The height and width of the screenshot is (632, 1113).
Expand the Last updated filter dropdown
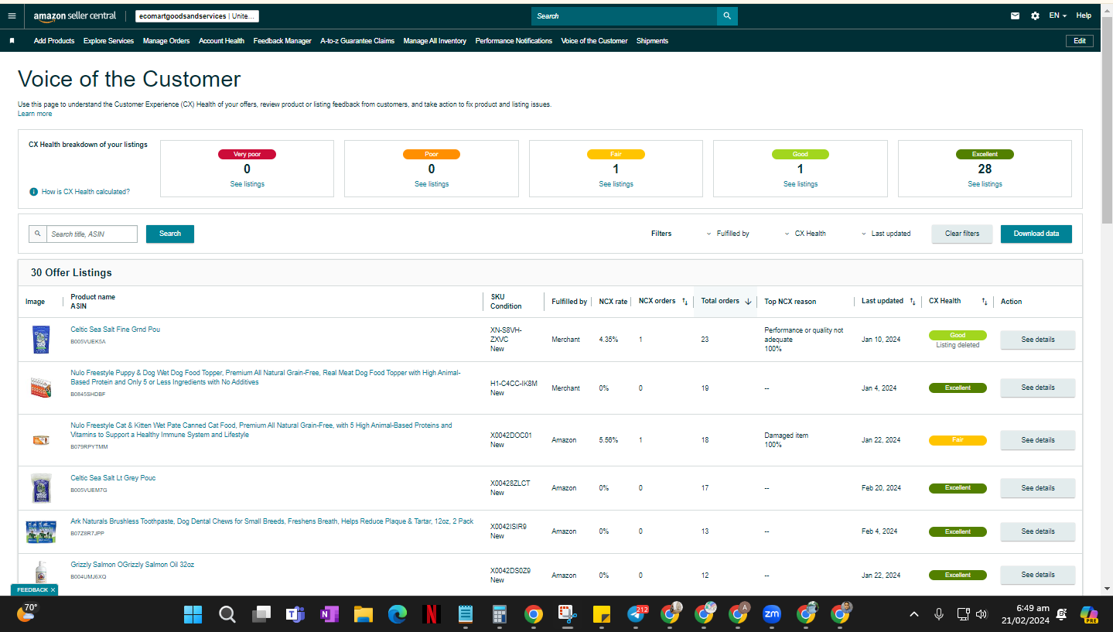coord(886,234)
